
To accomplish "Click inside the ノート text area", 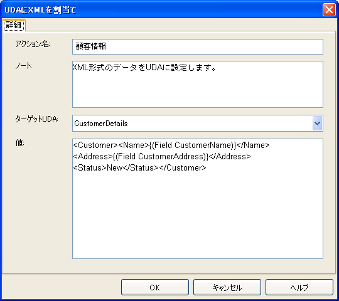I will [x=198, y=85].
